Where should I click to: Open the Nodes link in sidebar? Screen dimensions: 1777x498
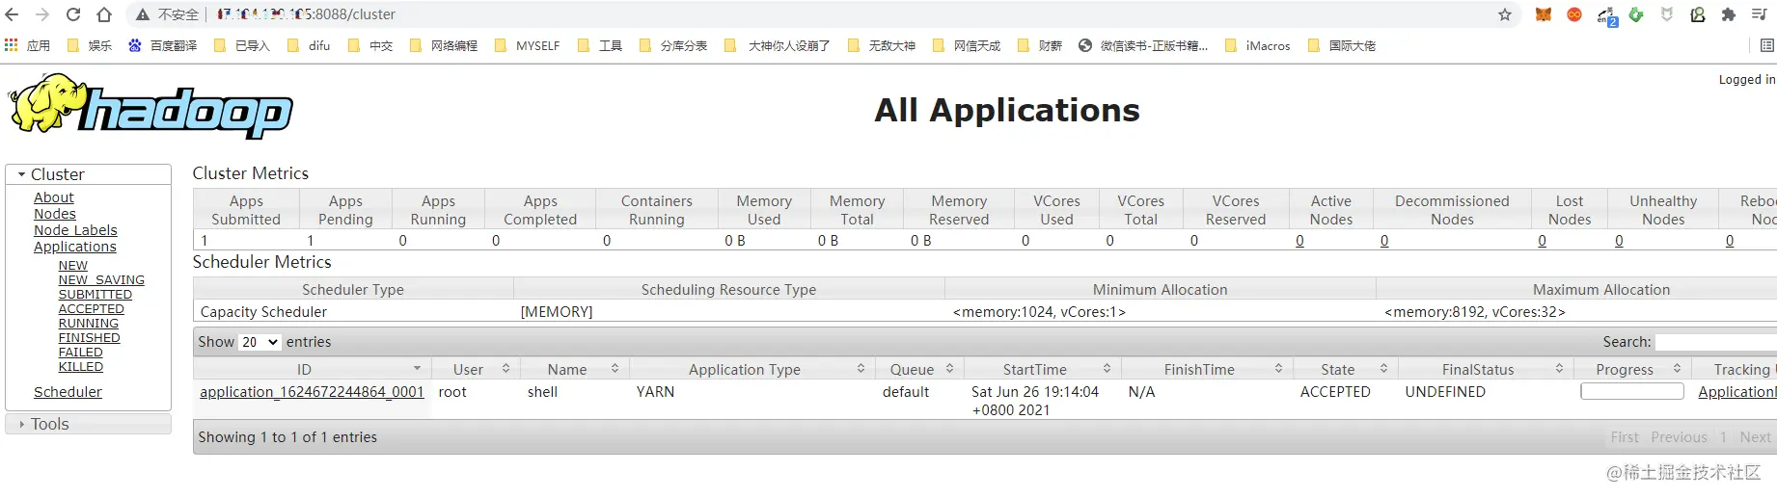pyautogui.click(x=55, y=214)
